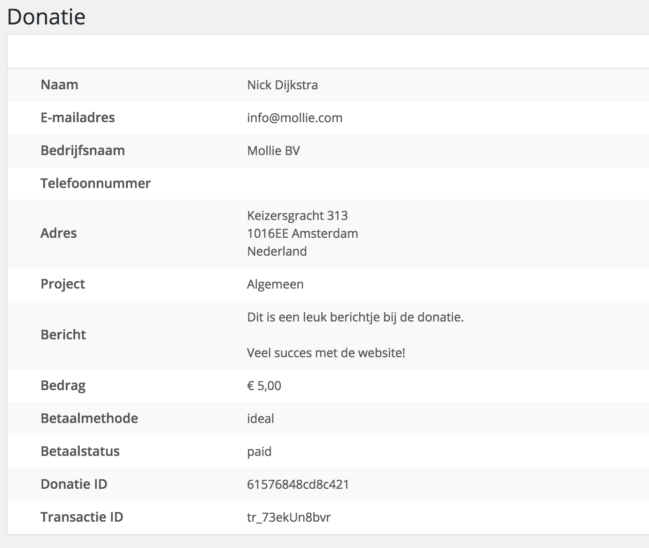Click the Transactie ID row label
649x548 pixels.
pyautogui.click(x=82, y=517)
